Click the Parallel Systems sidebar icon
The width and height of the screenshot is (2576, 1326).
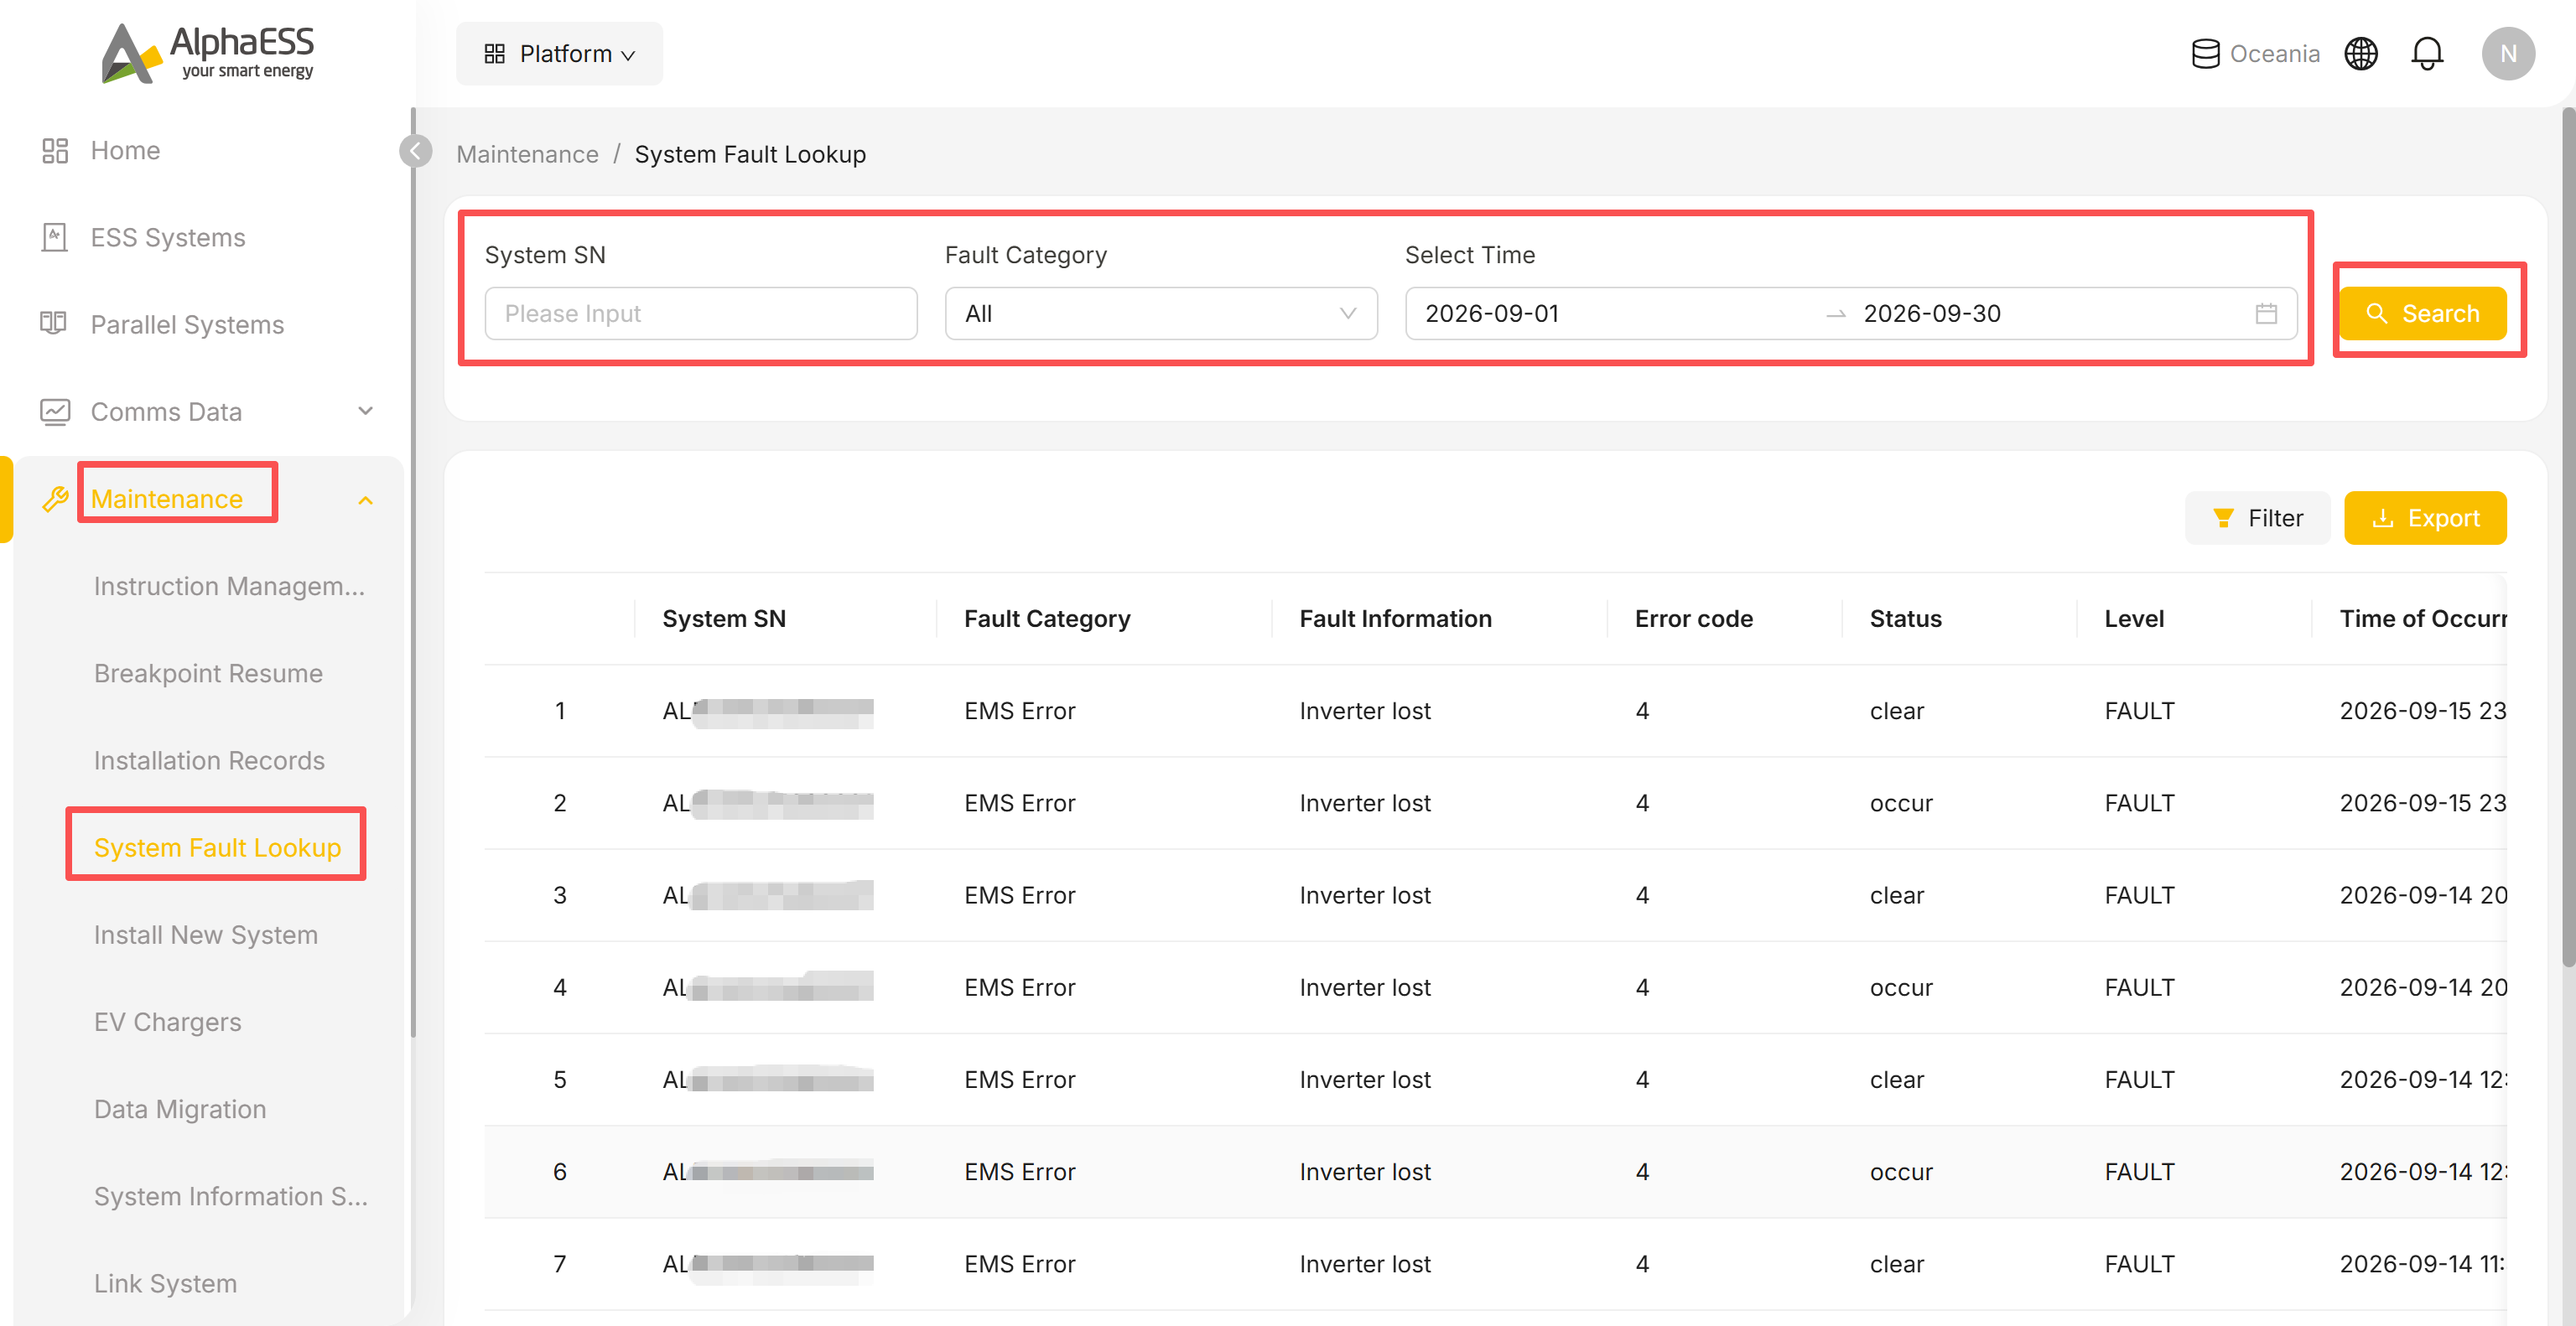click(x=54, y=324)
